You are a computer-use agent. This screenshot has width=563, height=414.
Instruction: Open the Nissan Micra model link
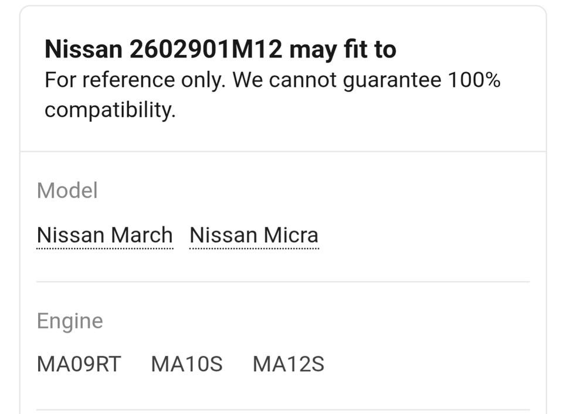[x=253, y=235]
